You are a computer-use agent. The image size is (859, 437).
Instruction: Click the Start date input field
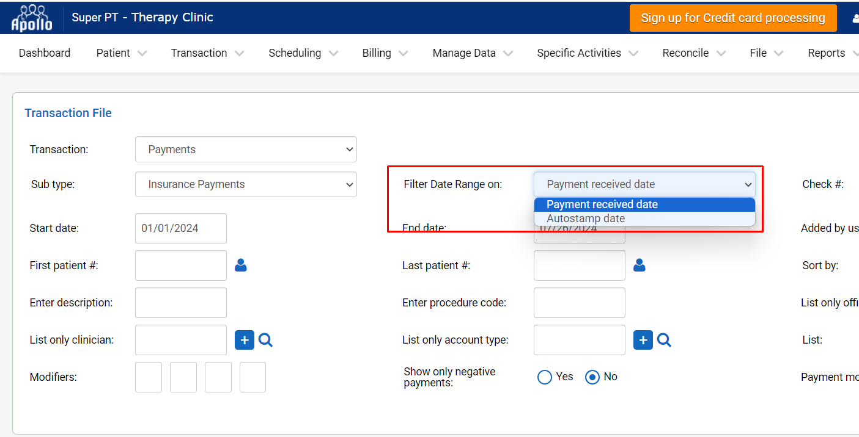tap(181, 228)
